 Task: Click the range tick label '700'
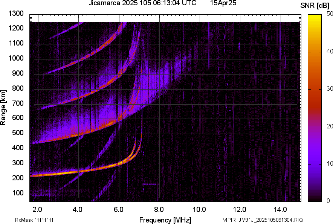click(18, 103)
